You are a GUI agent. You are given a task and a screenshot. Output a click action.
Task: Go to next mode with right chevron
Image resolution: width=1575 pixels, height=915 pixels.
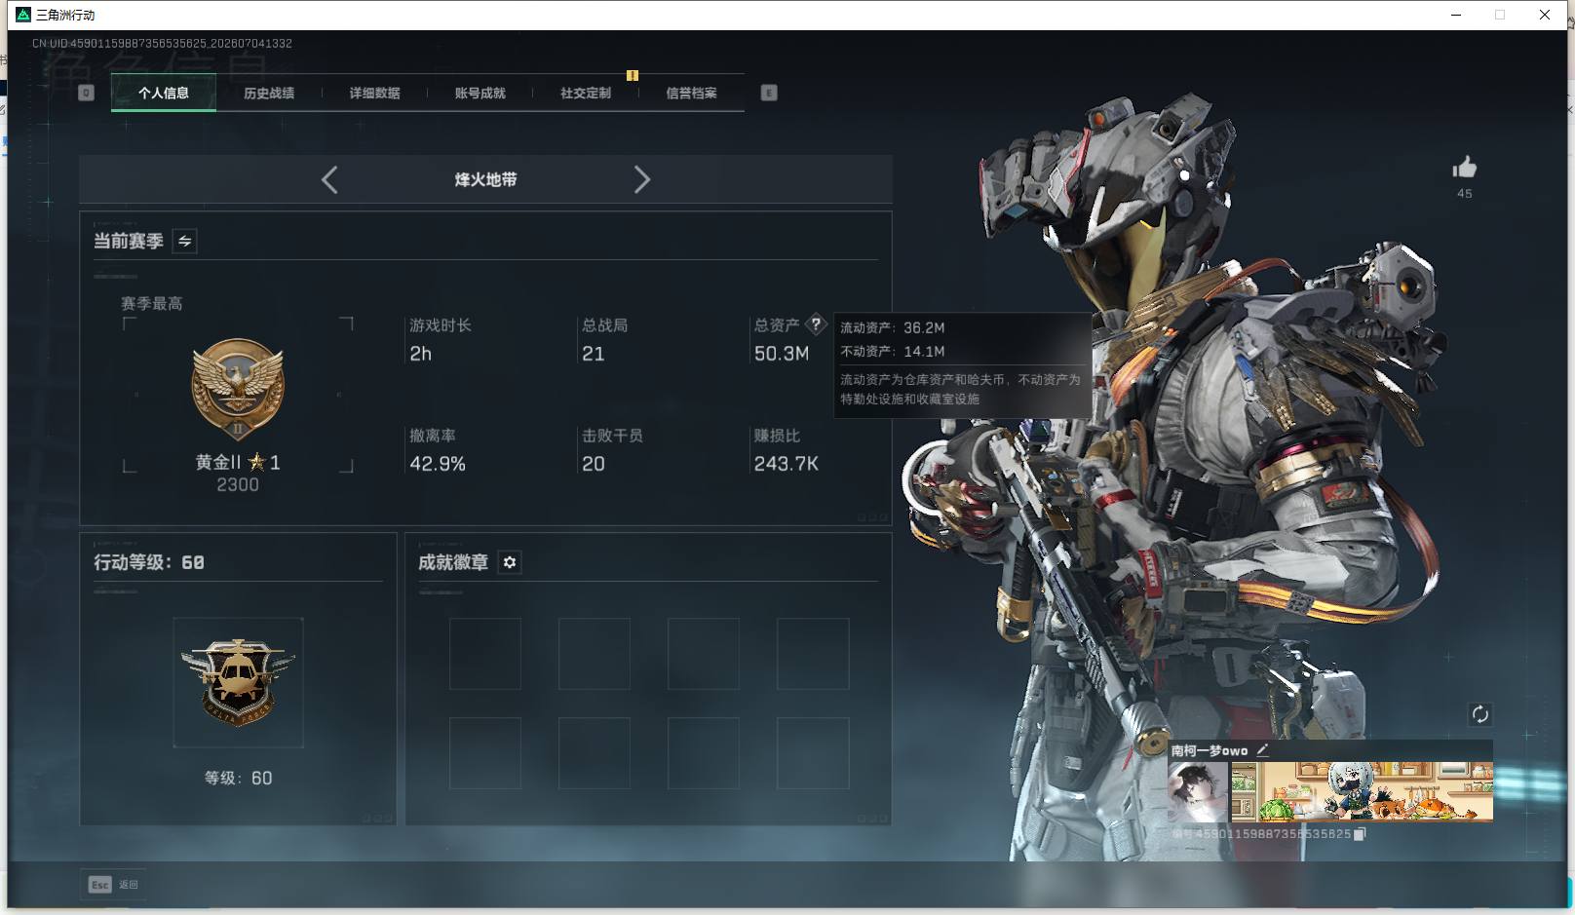point(641,179)
